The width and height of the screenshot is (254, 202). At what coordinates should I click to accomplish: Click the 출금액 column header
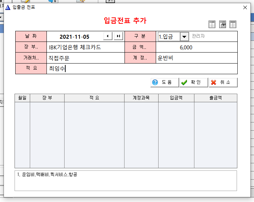click(x=216, y=98)
